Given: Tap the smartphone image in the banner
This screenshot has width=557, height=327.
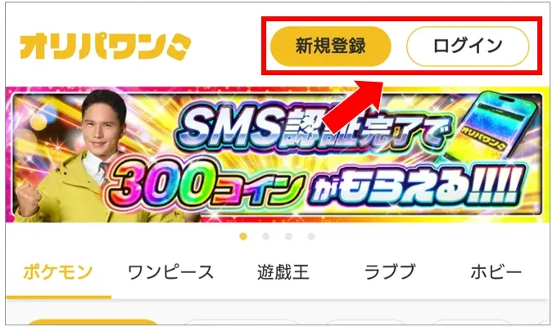Looking at the screenshot, I should tap(497, 128).
